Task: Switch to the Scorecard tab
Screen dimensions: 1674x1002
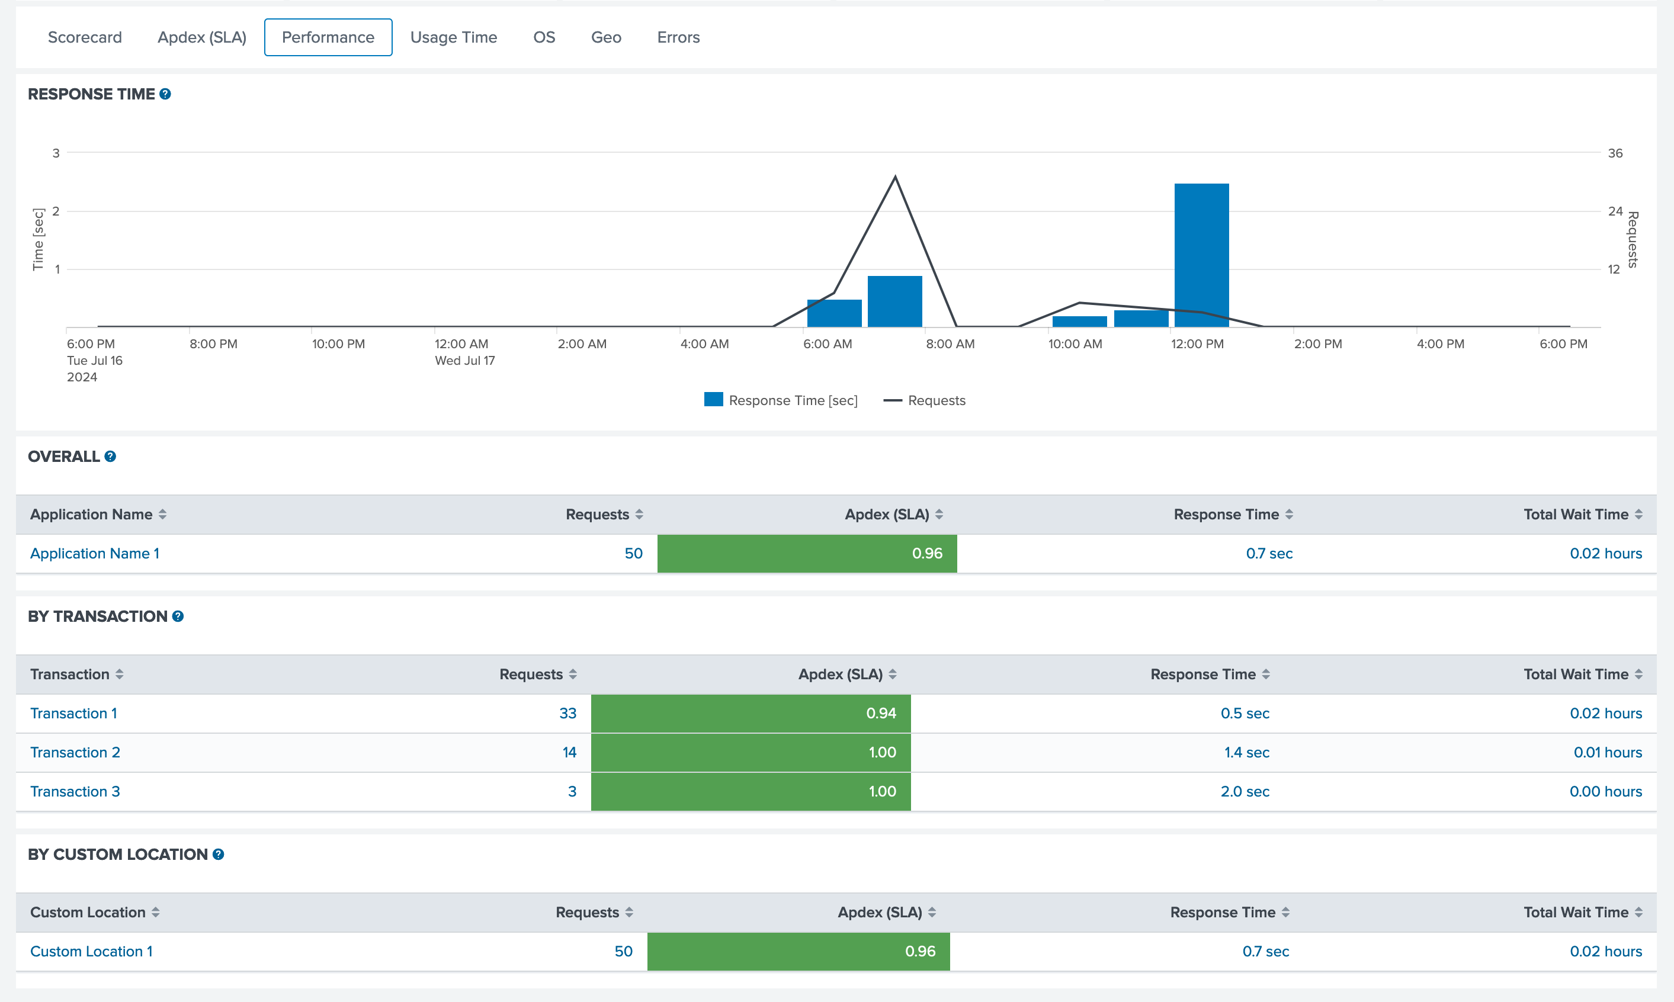Action: [85, 38]
